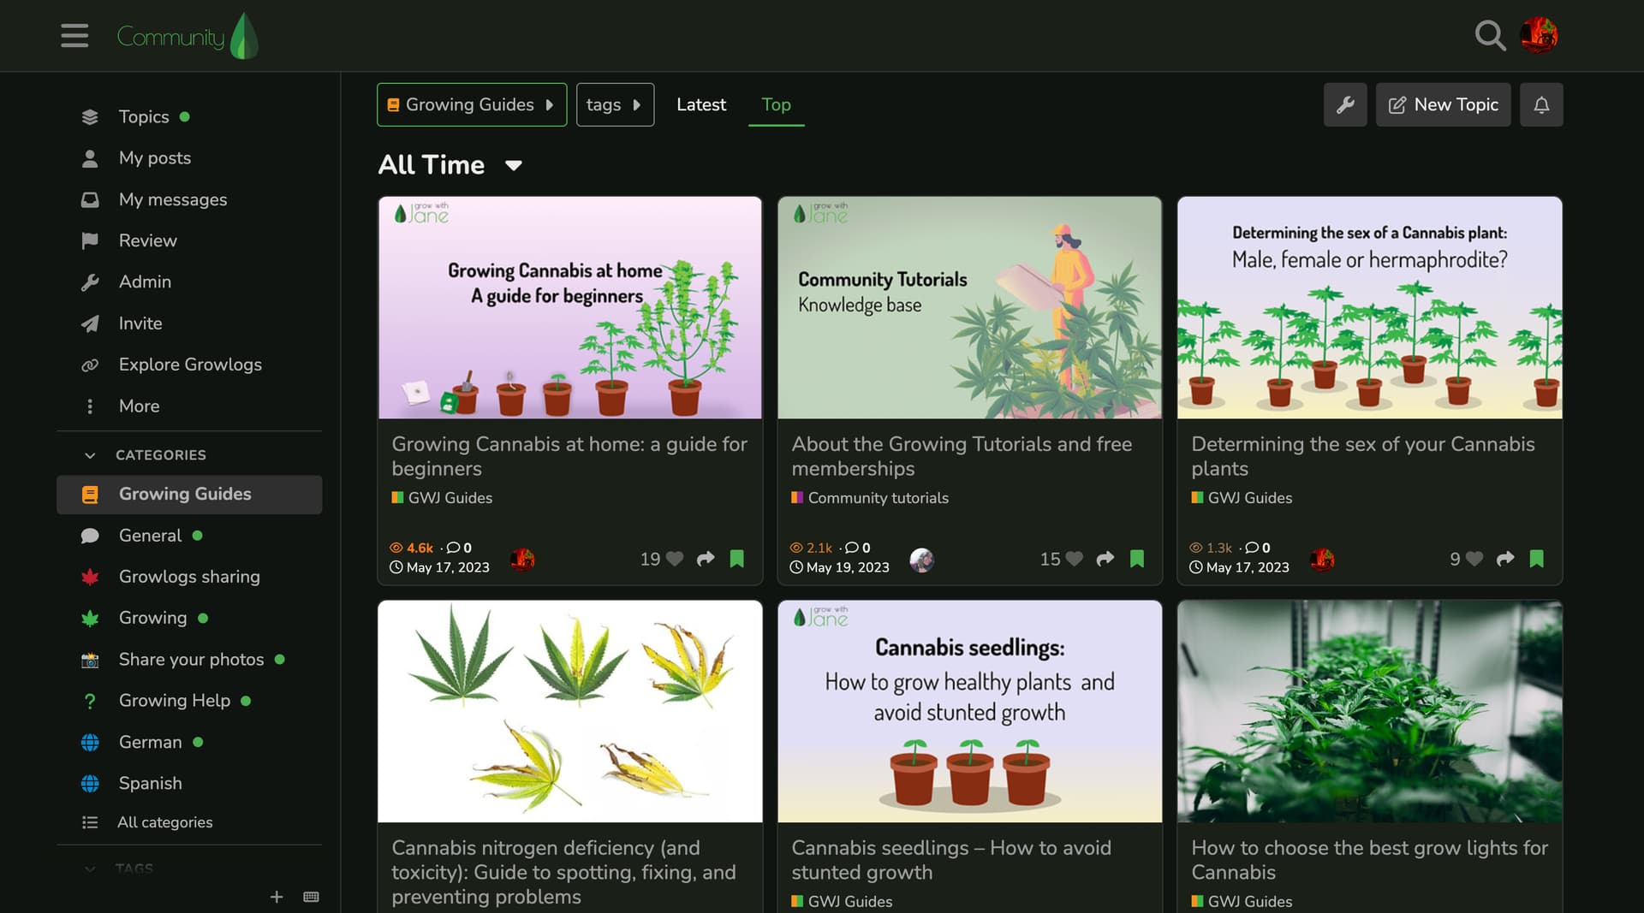Select the Top tab

pos(776,104)
